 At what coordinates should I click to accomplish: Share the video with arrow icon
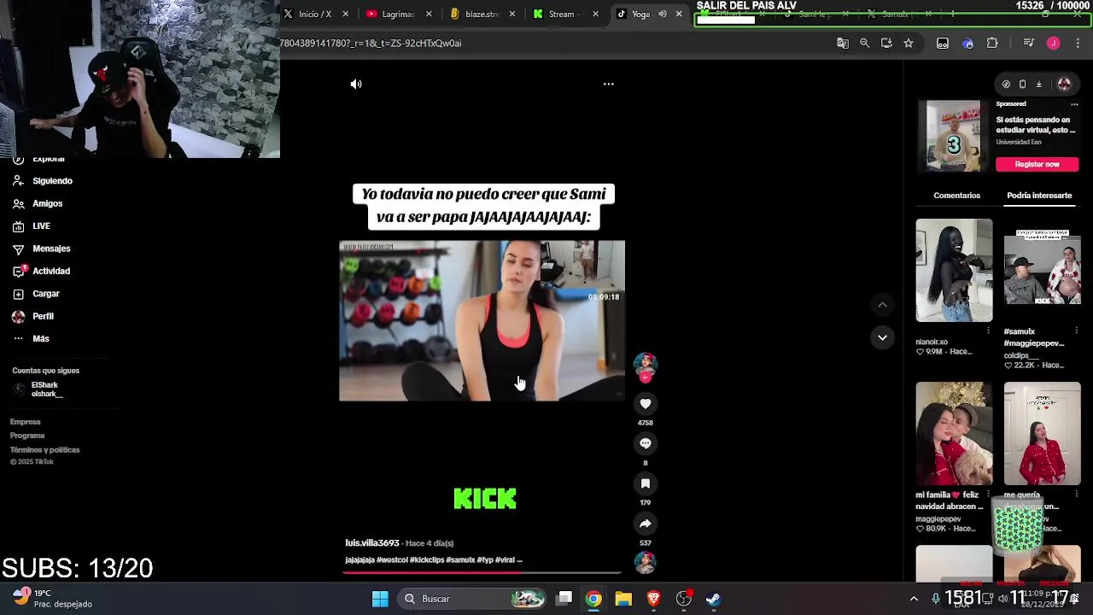click(646, 524)
